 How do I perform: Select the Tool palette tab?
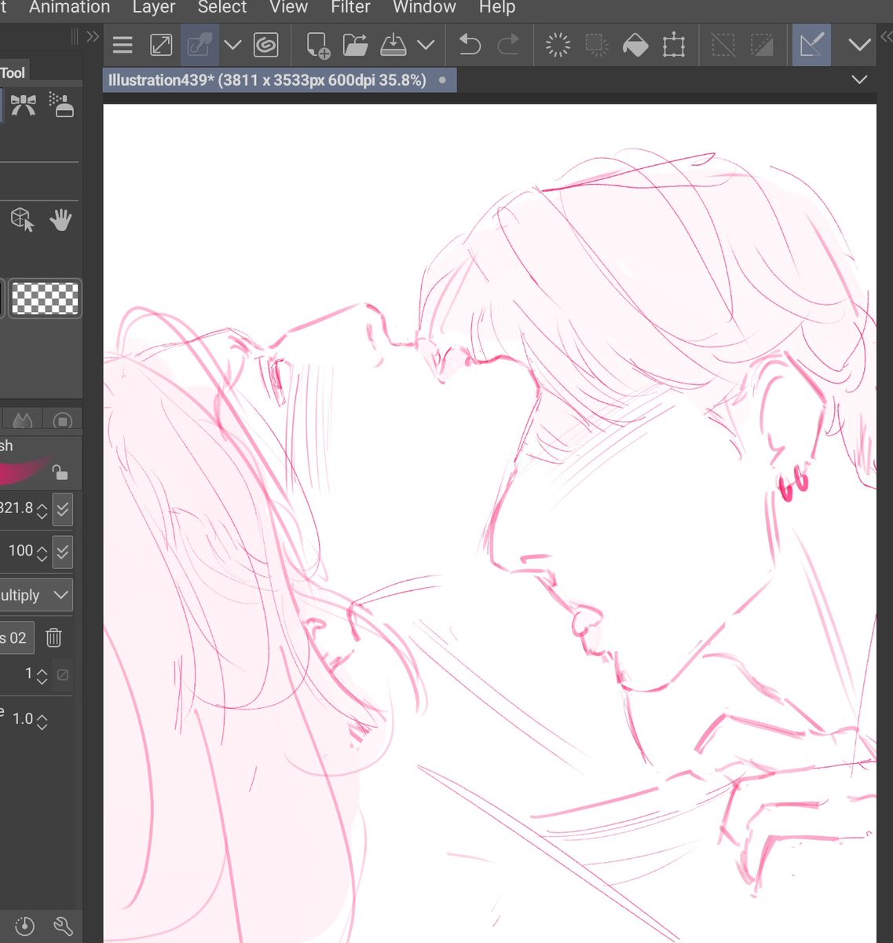(x=13, y=73)
